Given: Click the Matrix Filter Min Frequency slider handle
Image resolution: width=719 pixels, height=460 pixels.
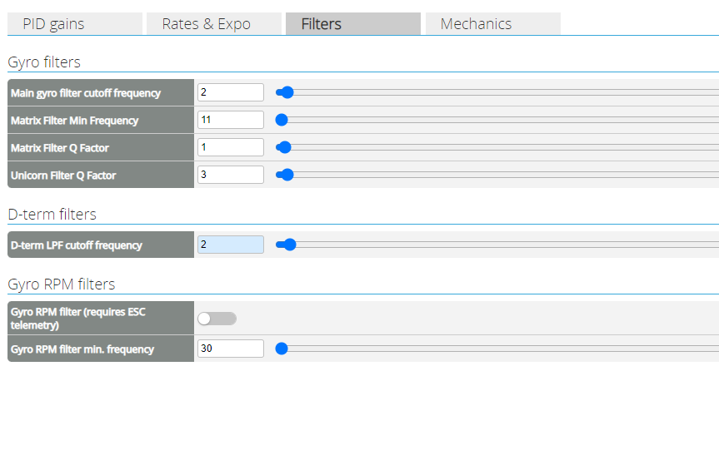Looking at the screenshot, I should pos(282,120).
